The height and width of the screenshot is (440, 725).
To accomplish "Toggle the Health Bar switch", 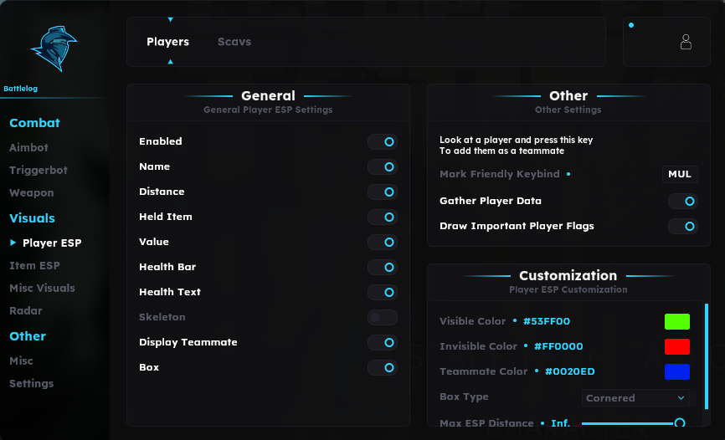I will pyautogui.click(x=383, y=267).
